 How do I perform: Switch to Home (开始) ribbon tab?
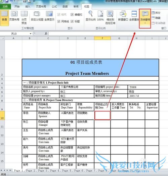tap(17, 6)
